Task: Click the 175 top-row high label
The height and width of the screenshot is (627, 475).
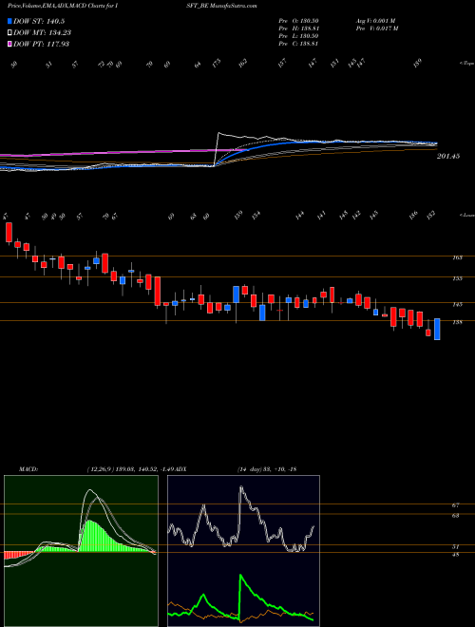Action: (x=217, y=64)
